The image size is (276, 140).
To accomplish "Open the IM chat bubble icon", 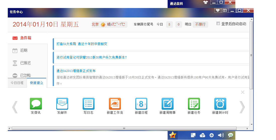I will pyautogui.click(x=230, y=135).
